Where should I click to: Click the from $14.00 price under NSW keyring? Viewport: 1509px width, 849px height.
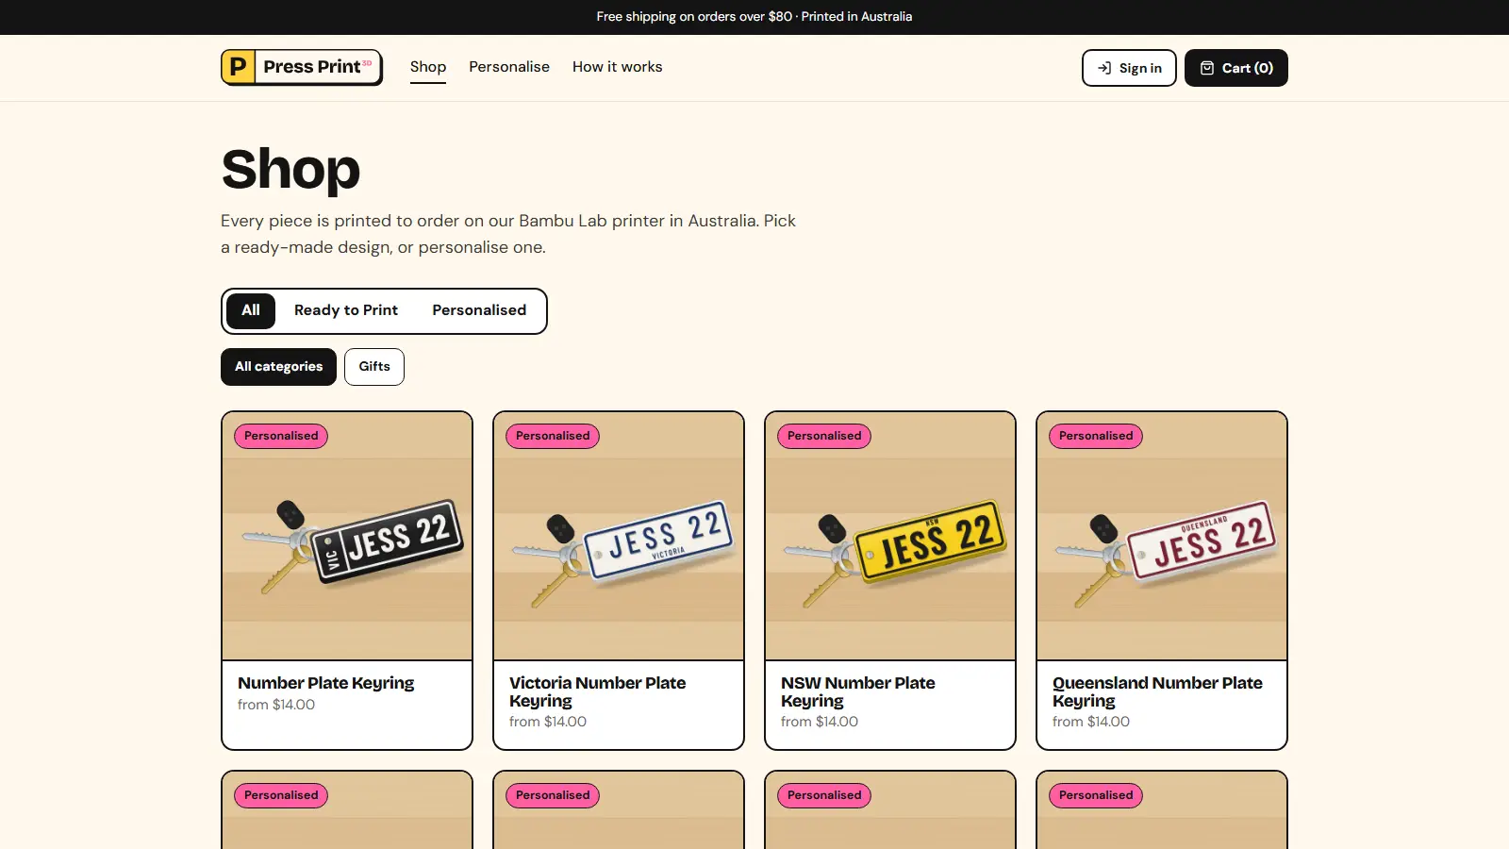tap(820, 722)
